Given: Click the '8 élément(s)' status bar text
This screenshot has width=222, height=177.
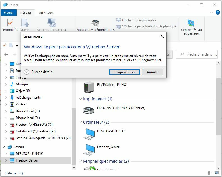Looking at the screenshot, I should pyautogui.click(x=14, y=173).
